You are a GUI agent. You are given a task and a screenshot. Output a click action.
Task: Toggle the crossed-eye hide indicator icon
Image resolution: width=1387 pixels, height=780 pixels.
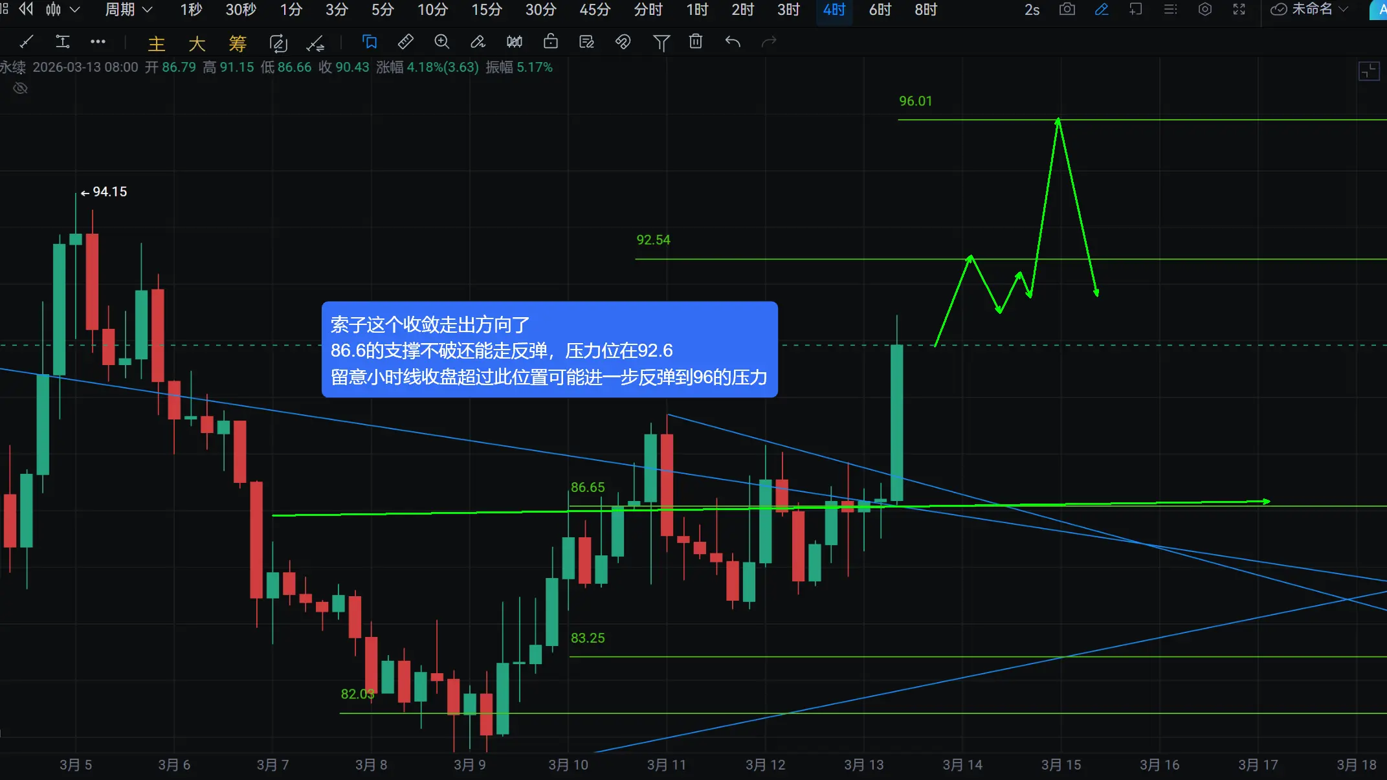21,88
